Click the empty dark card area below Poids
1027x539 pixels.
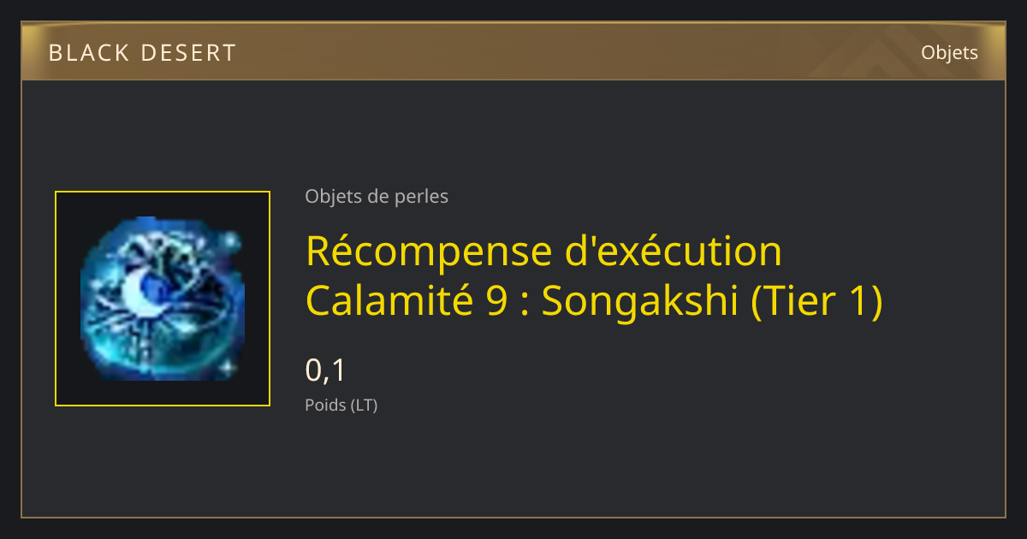[x=513, y=466]
